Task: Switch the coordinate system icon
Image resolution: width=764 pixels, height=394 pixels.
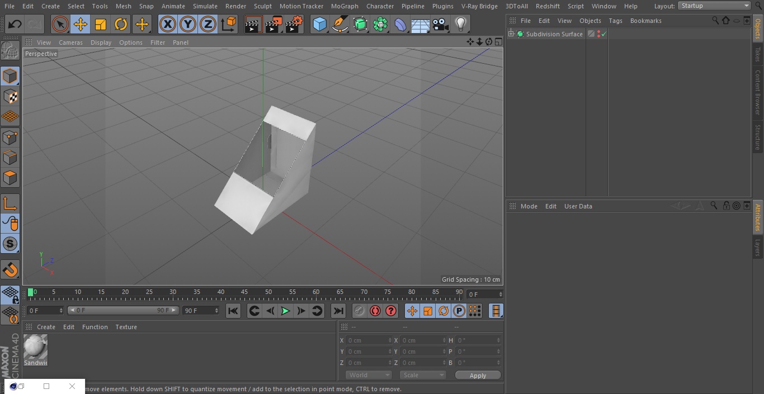Action: pos(229,24)
